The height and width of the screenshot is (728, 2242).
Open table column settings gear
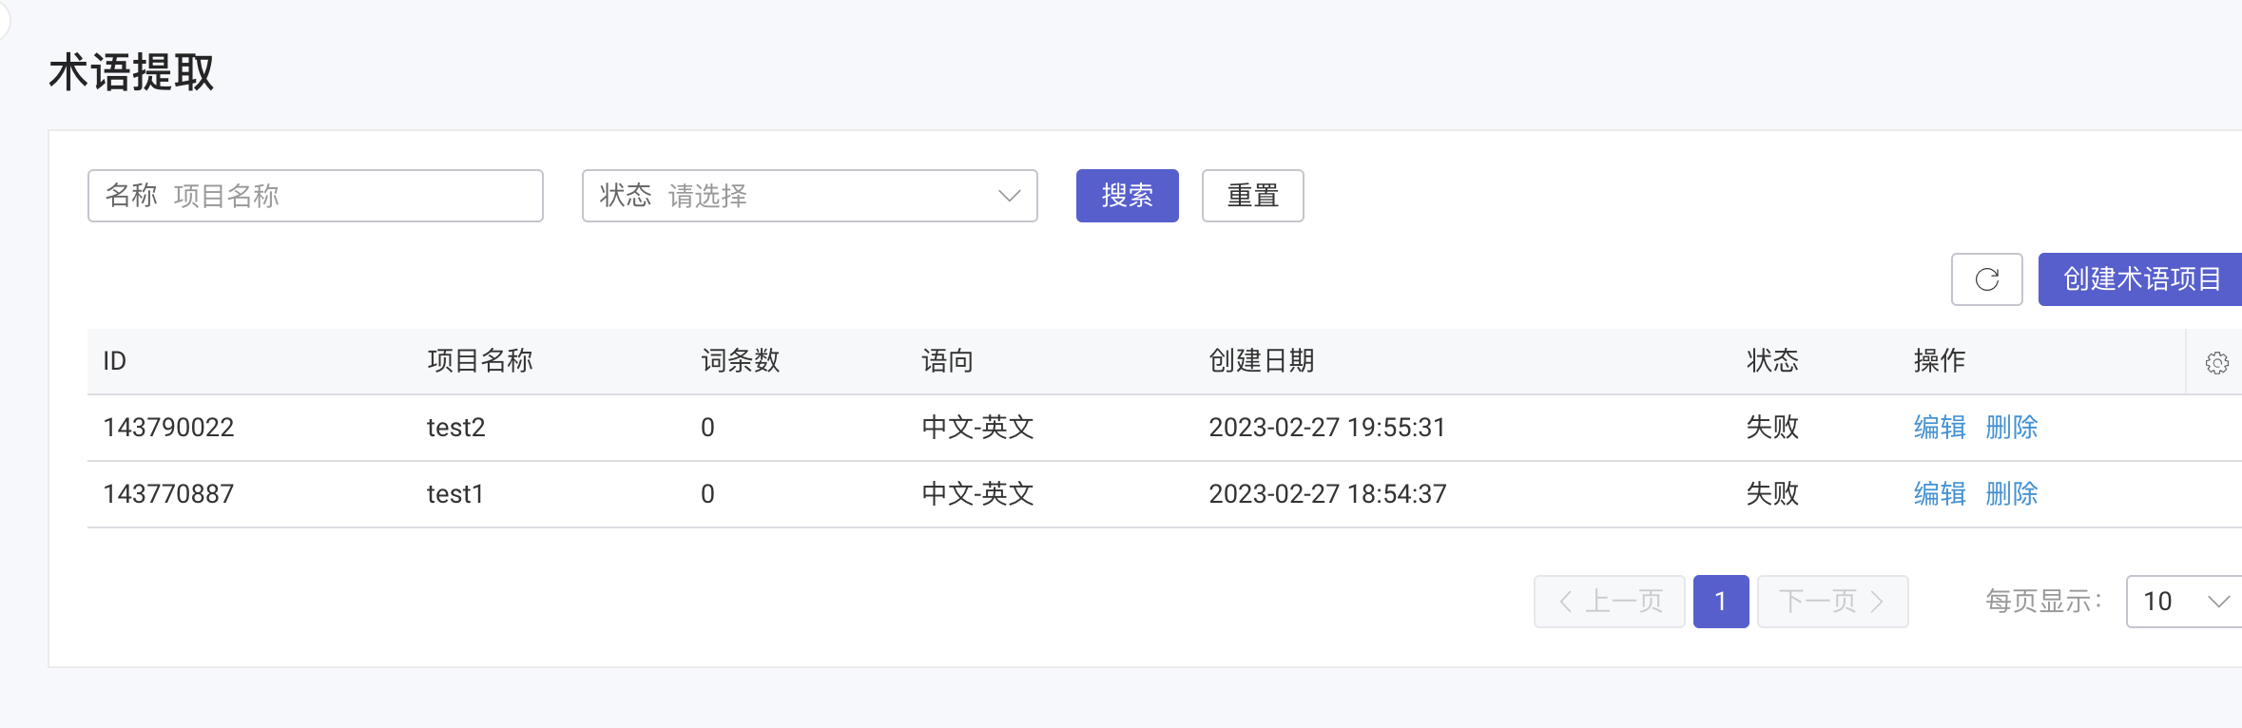(2216, 363)
